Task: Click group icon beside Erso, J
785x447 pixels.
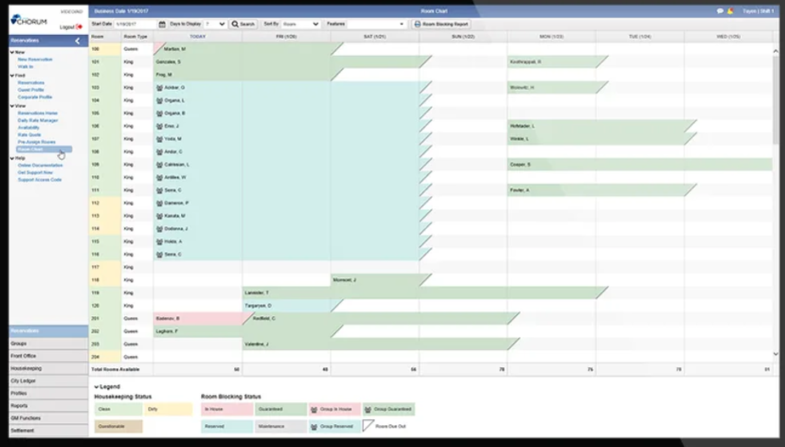Action: coord(160,127)
